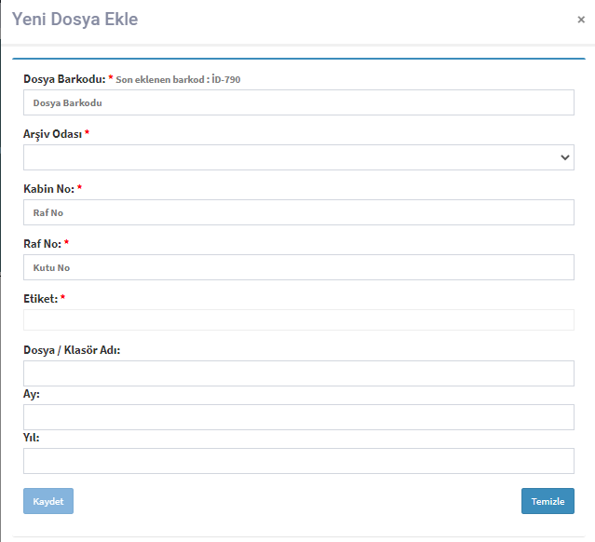Click the chevron arrow in Arşiv Odası select
The width and height of the screenshot is (595, 542).
[565, 157]
